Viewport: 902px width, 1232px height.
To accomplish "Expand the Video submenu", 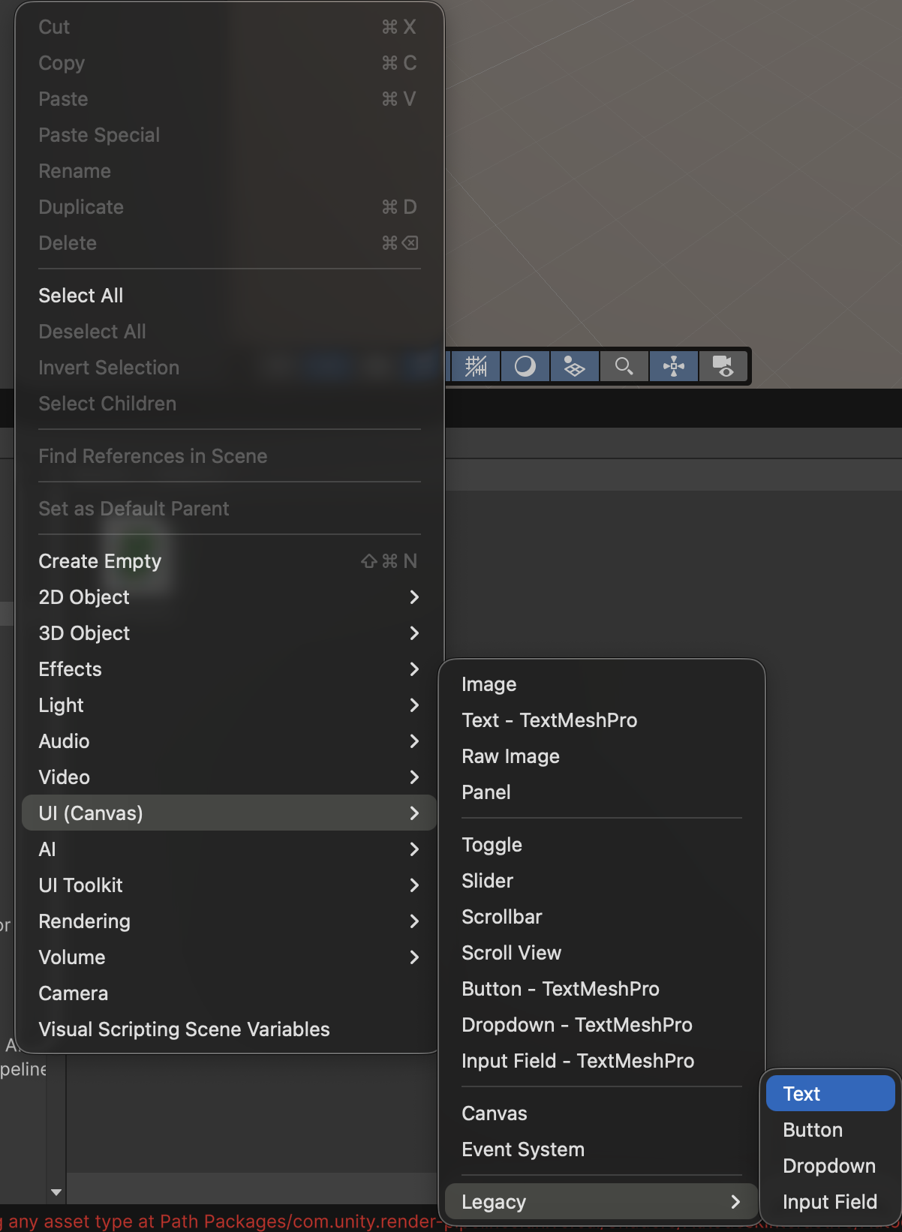I will tap(229, 777).
